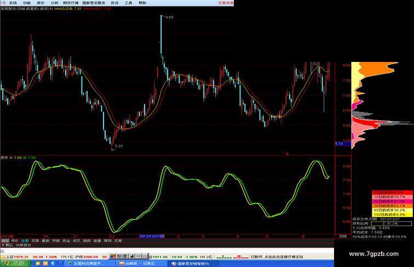The image size is (414, 267).
Task: Click the IME logo icon on language bar
Action: pyautogui.click(x=113, y=256)
